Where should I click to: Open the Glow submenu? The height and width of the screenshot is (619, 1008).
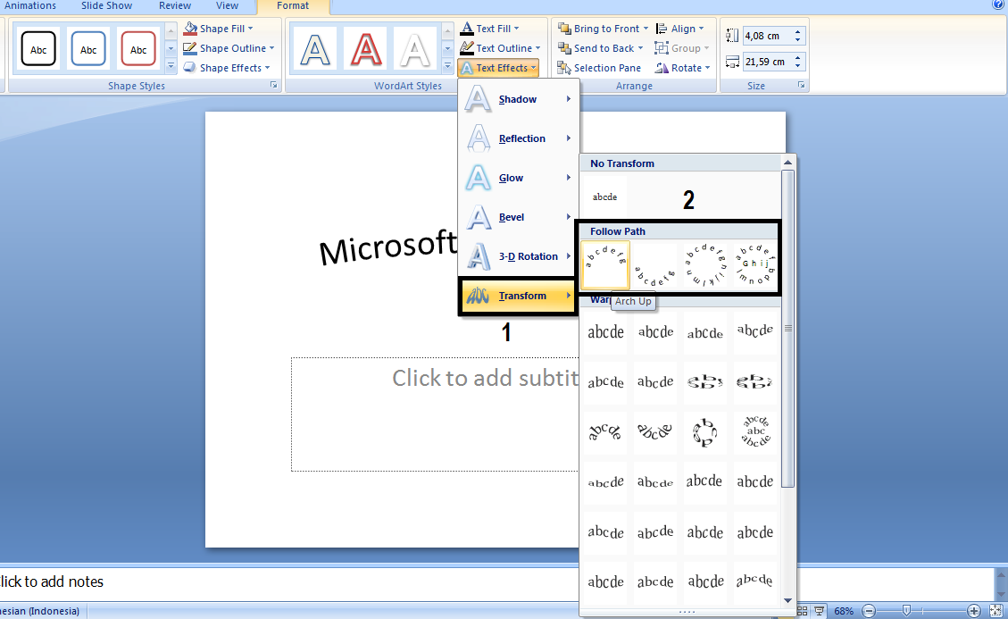click(x=518, y=178)
